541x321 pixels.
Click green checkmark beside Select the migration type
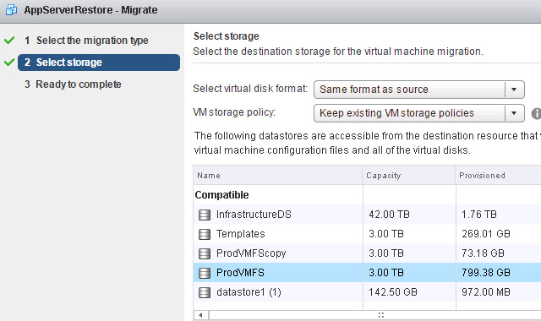tap(9, 40)
